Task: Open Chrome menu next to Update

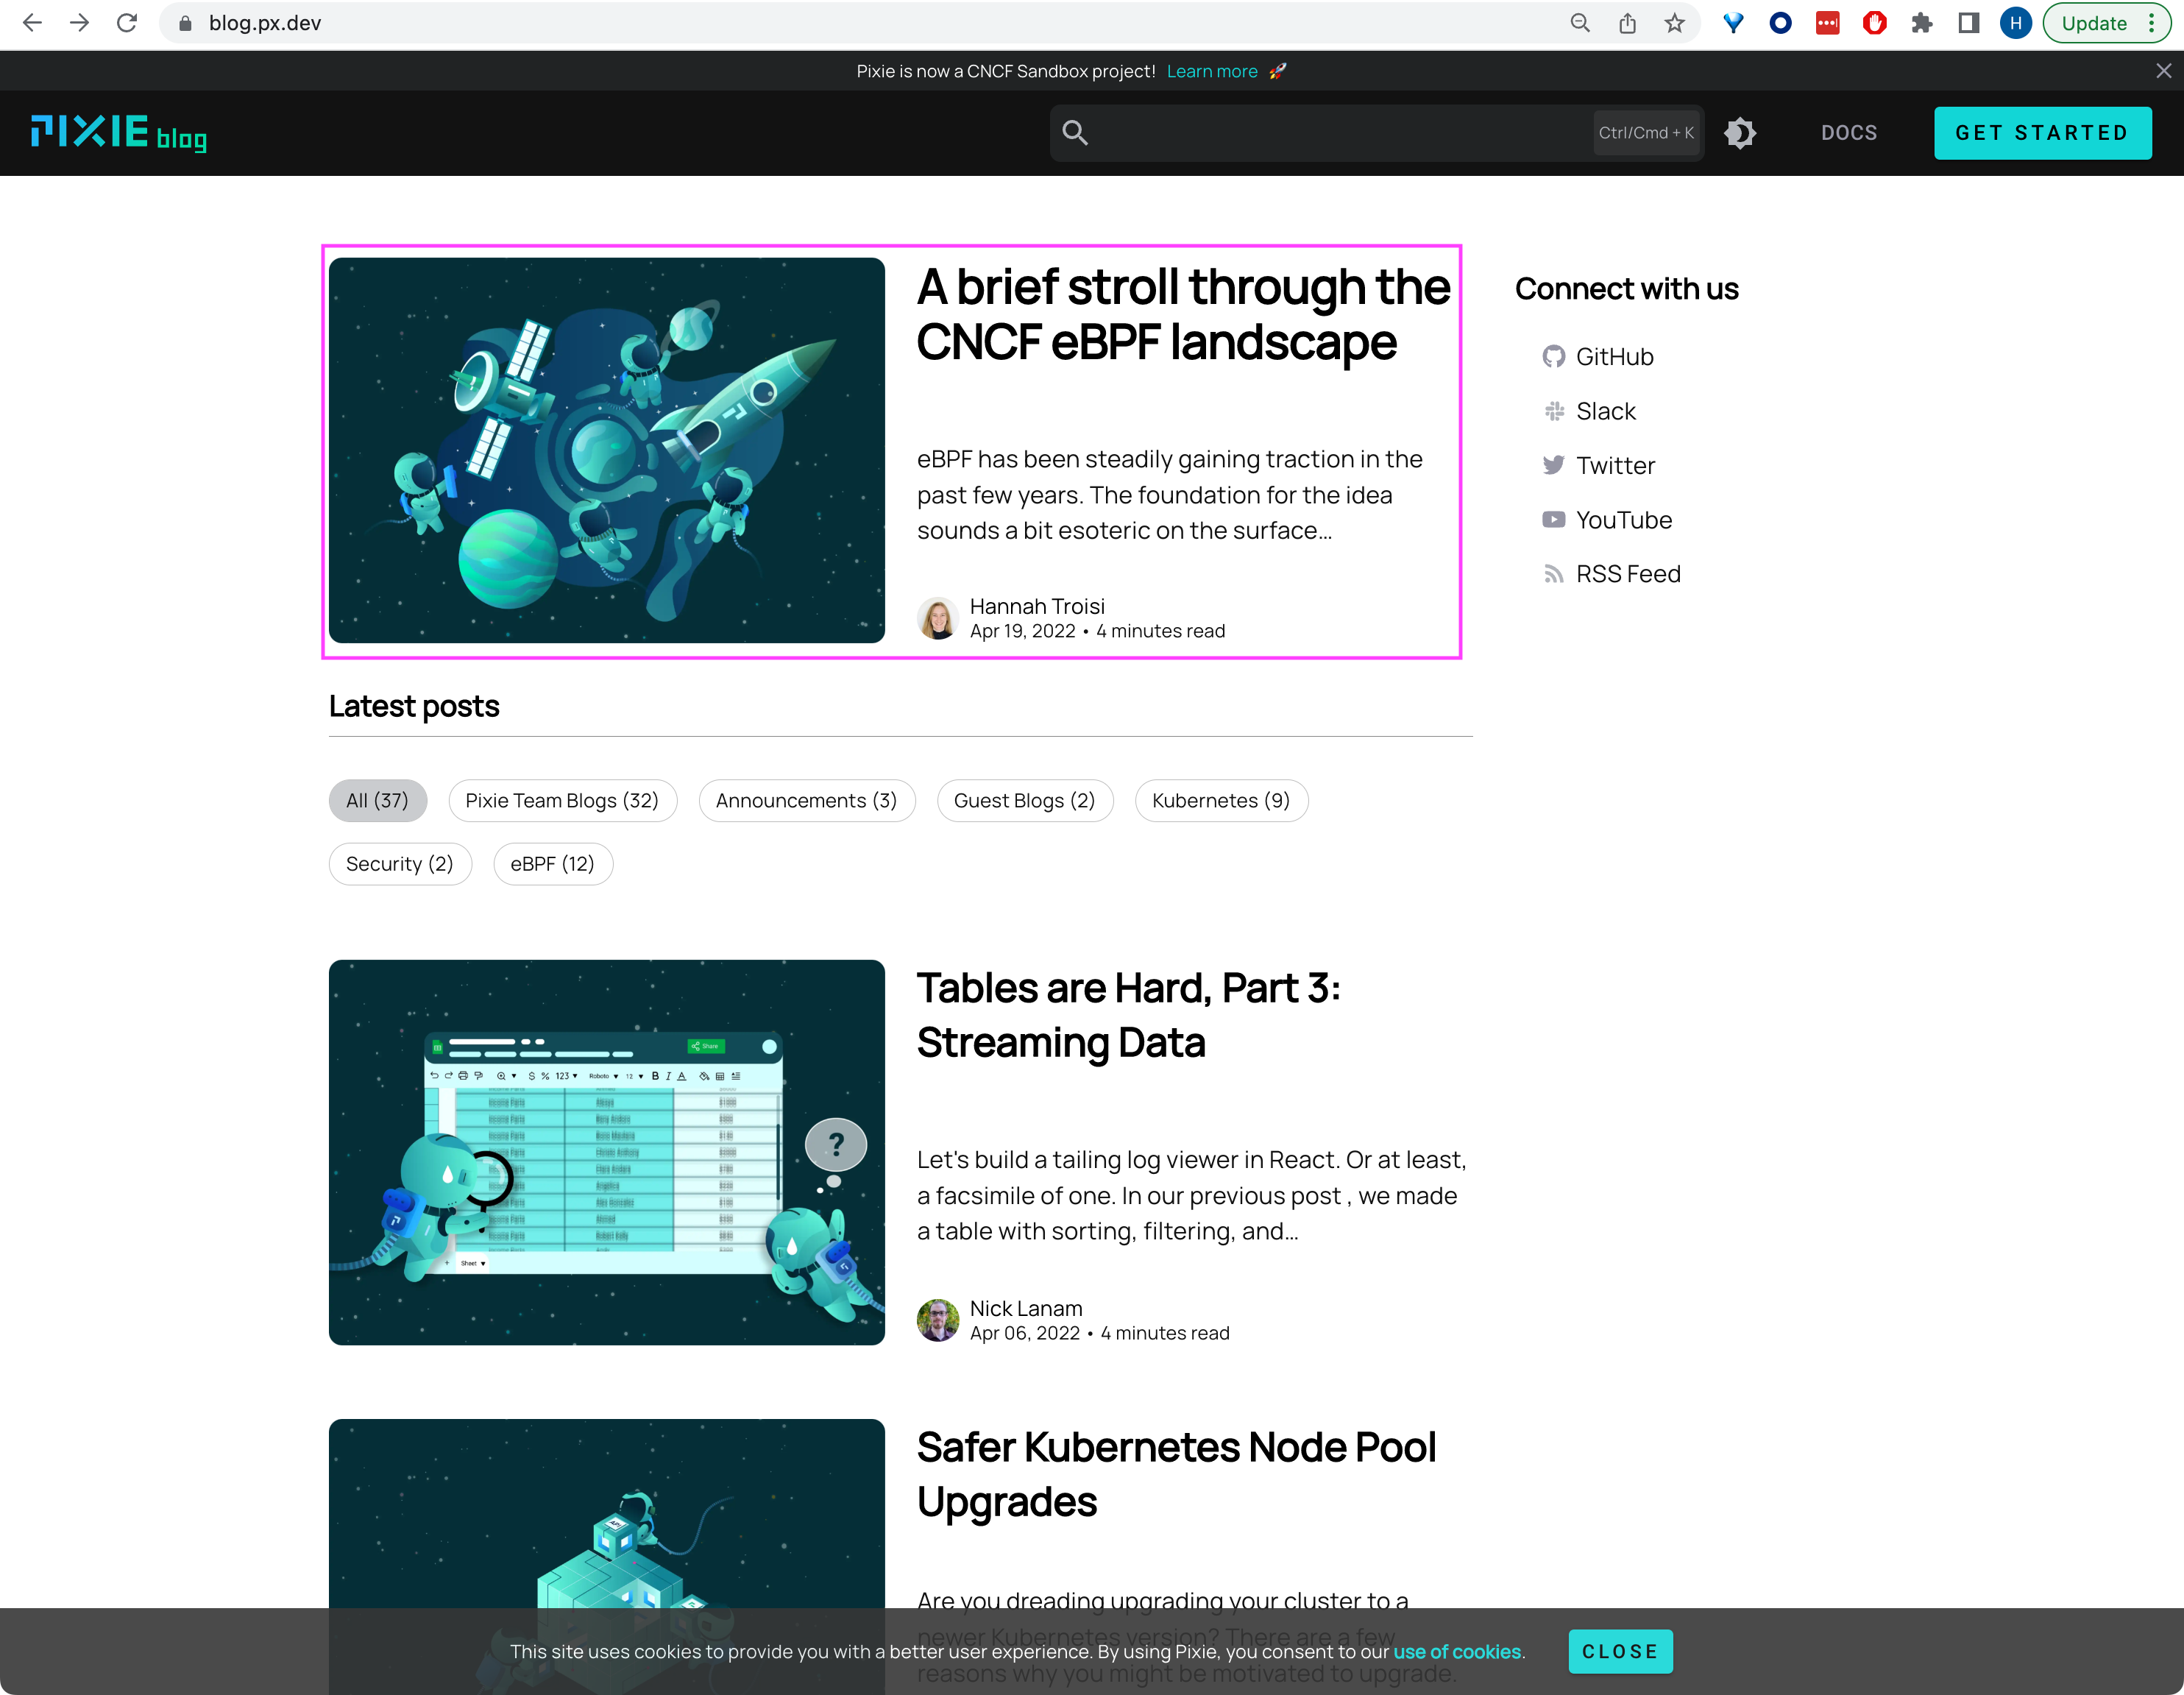Action: point(2152,23)
